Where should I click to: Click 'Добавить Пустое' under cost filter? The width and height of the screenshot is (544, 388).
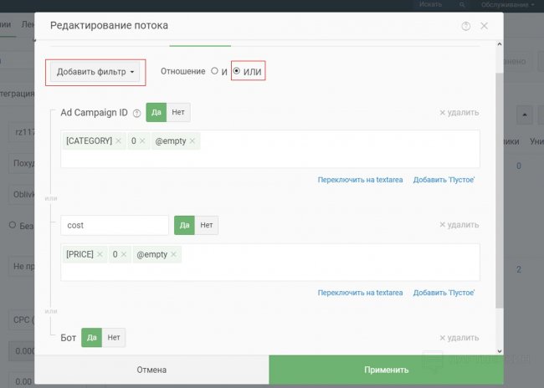pyautogui.click(x=444, y=293)
